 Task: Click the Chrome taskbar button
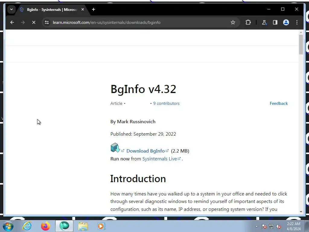[x=64, y=226]
